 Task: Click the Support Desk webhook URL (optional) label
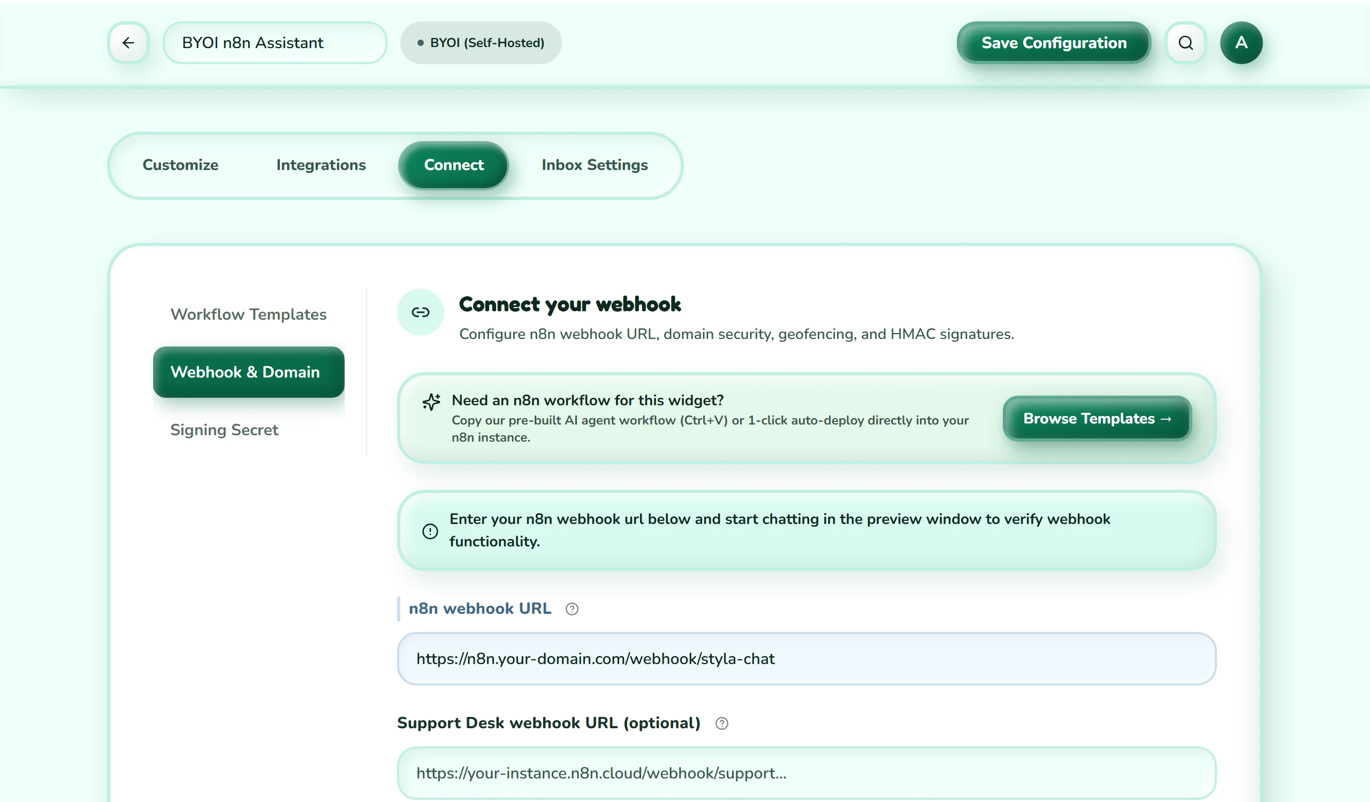(x=549, y=723)
